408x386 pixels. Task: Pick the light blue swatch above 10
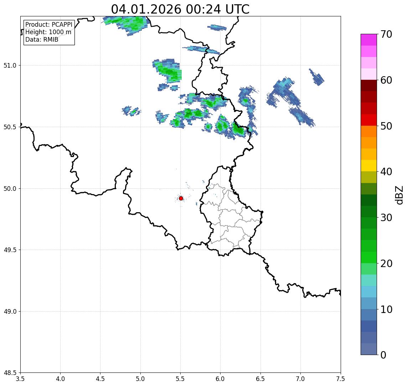point(369,303)
